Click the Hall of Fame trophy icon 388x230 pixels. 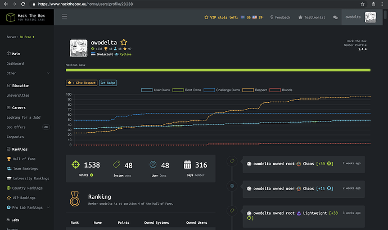click(9, 159)
